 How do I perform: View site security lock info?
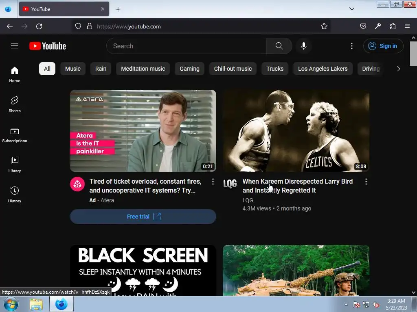point(90,26)
